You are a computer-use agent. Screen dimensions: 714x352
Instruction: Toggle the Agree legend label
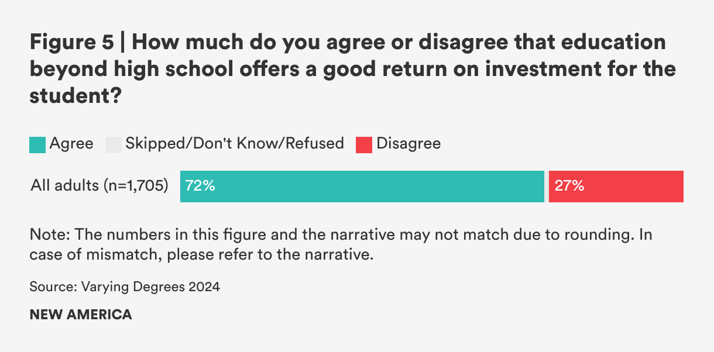(x=71, y=143)
